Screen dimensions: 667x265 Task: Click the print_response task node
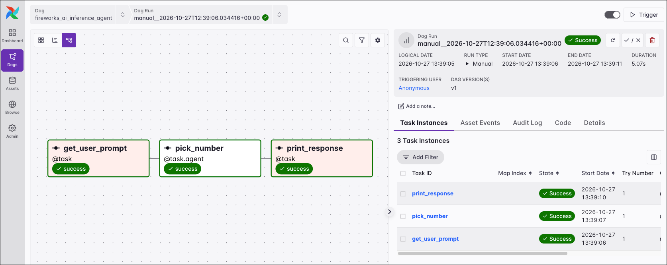click(x=322, y=158)
